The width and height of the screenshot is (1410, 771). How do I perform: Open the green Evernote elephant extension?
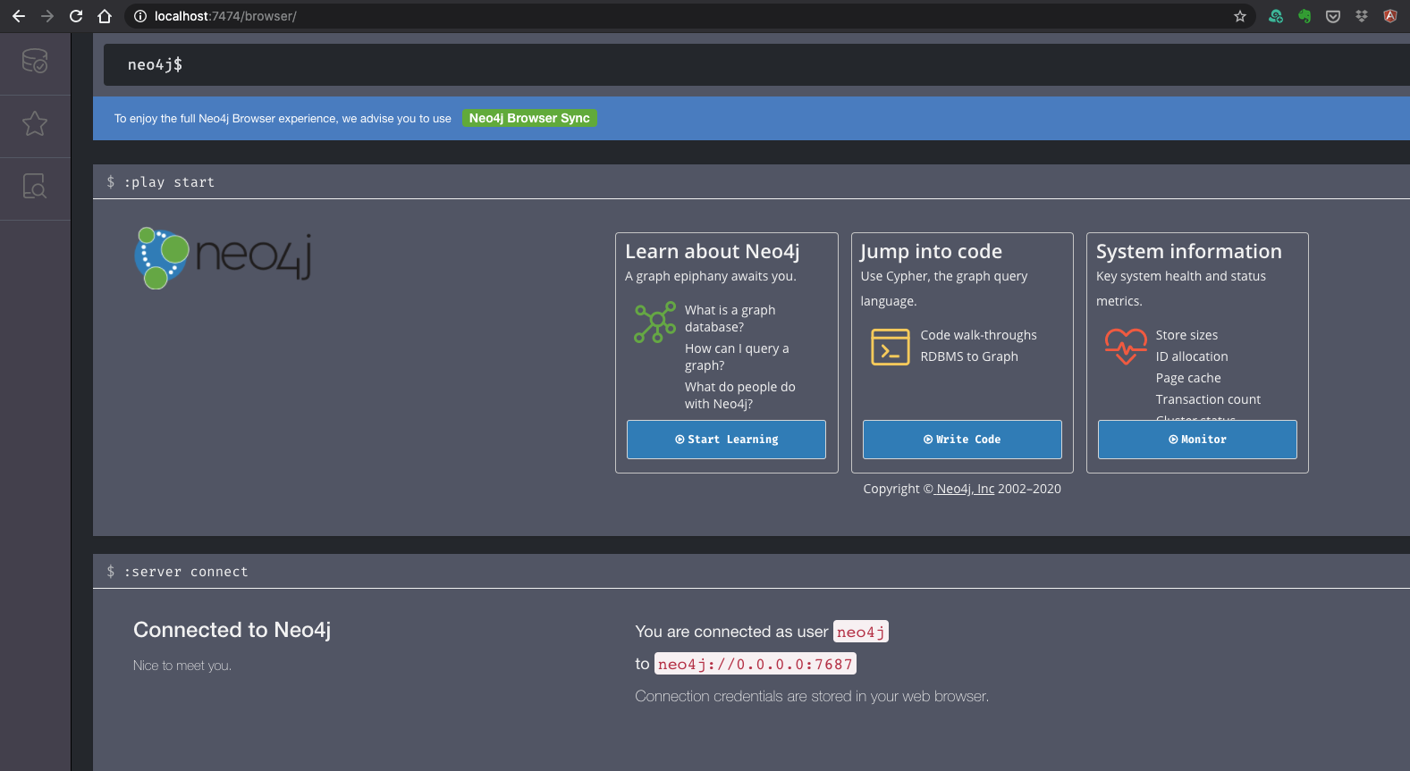(x=1304, y=16)
